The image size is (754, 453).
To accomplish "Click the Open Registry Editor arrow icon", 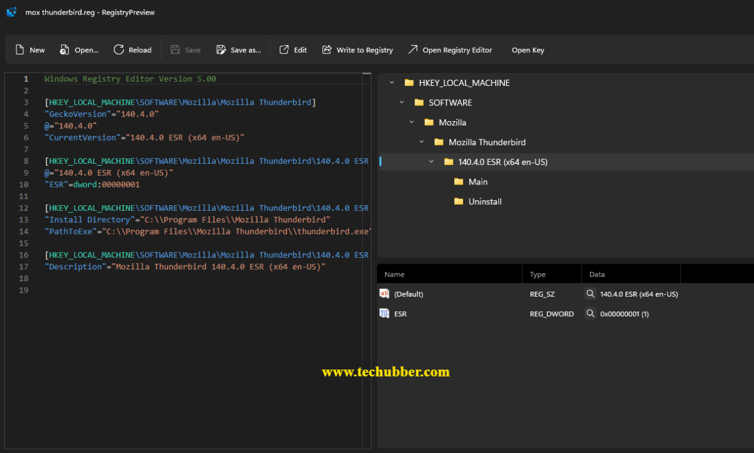I will point(413,50).
